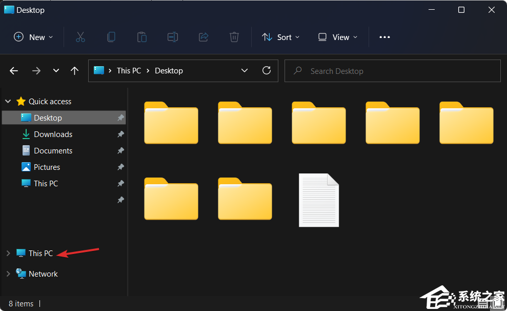Collapse the Quick access section
Image resolution: width=507 pixels, height=311 pixels.
click(x=8, y=101)
